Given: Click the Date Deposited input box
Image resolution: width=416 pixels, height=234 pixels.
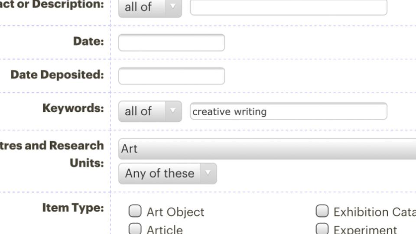Looking at the screenshot, I should [x=171, y=76].
